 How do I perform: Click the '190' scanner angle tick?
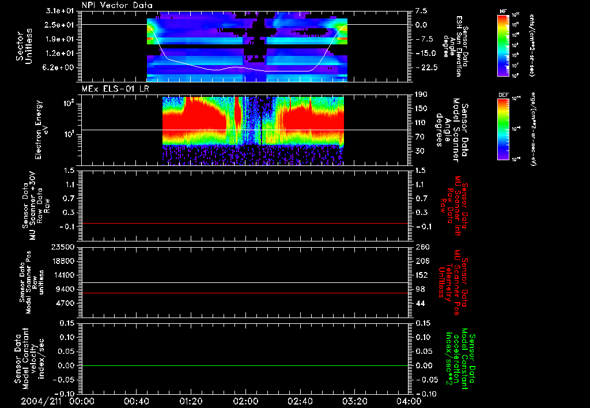422,95
